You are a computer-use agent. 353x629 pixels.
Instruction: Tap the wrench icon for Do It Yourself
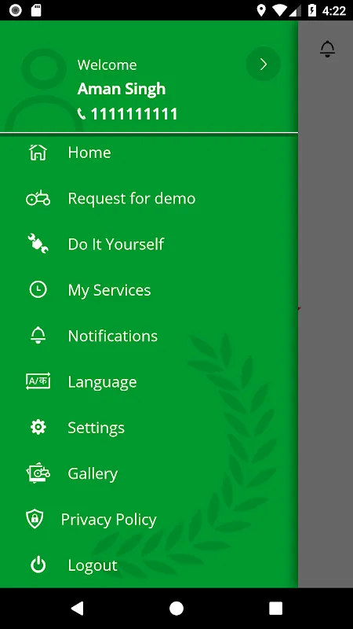pos(38,244)
